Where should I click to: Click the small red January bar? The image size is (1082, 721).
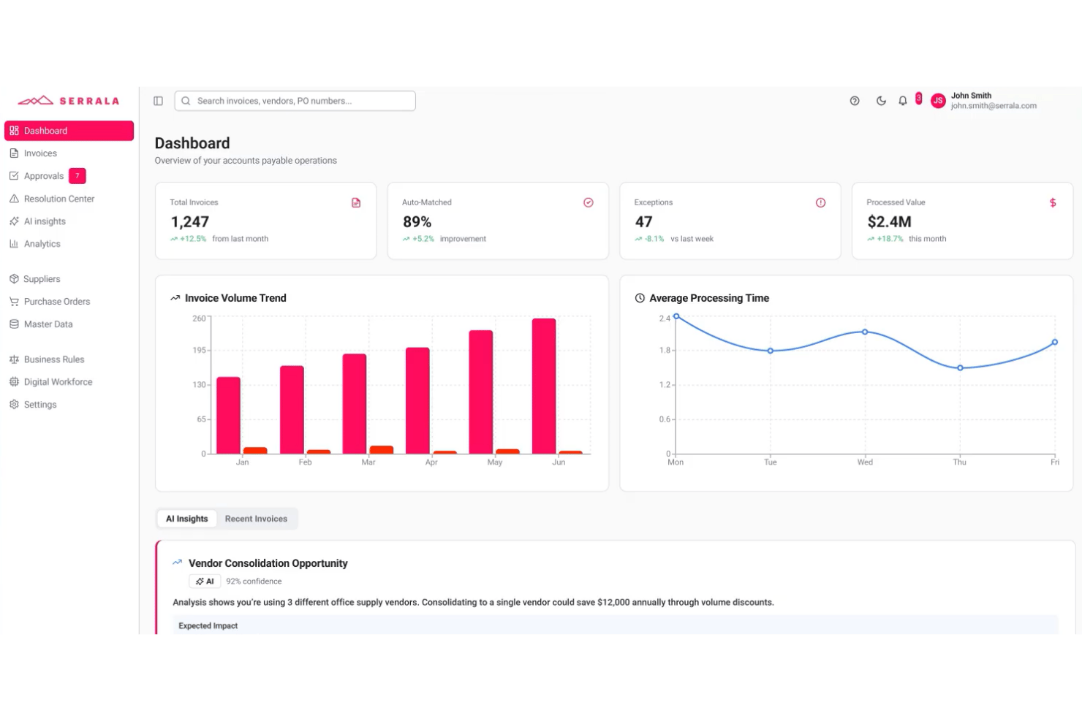click(x=255, y=451)
